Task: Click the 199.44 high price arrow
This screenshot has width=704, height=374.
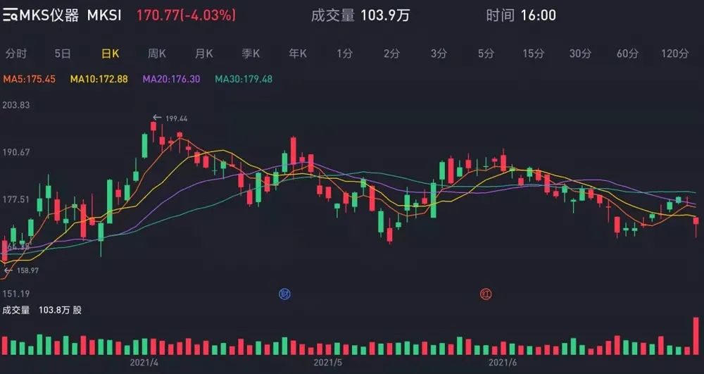Action: (157, 118)
